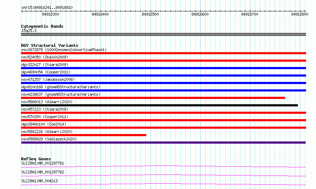Screen dimensions: 316x189
Task: Click the DGV Structural Variants track title
Action: click(50, 45)
